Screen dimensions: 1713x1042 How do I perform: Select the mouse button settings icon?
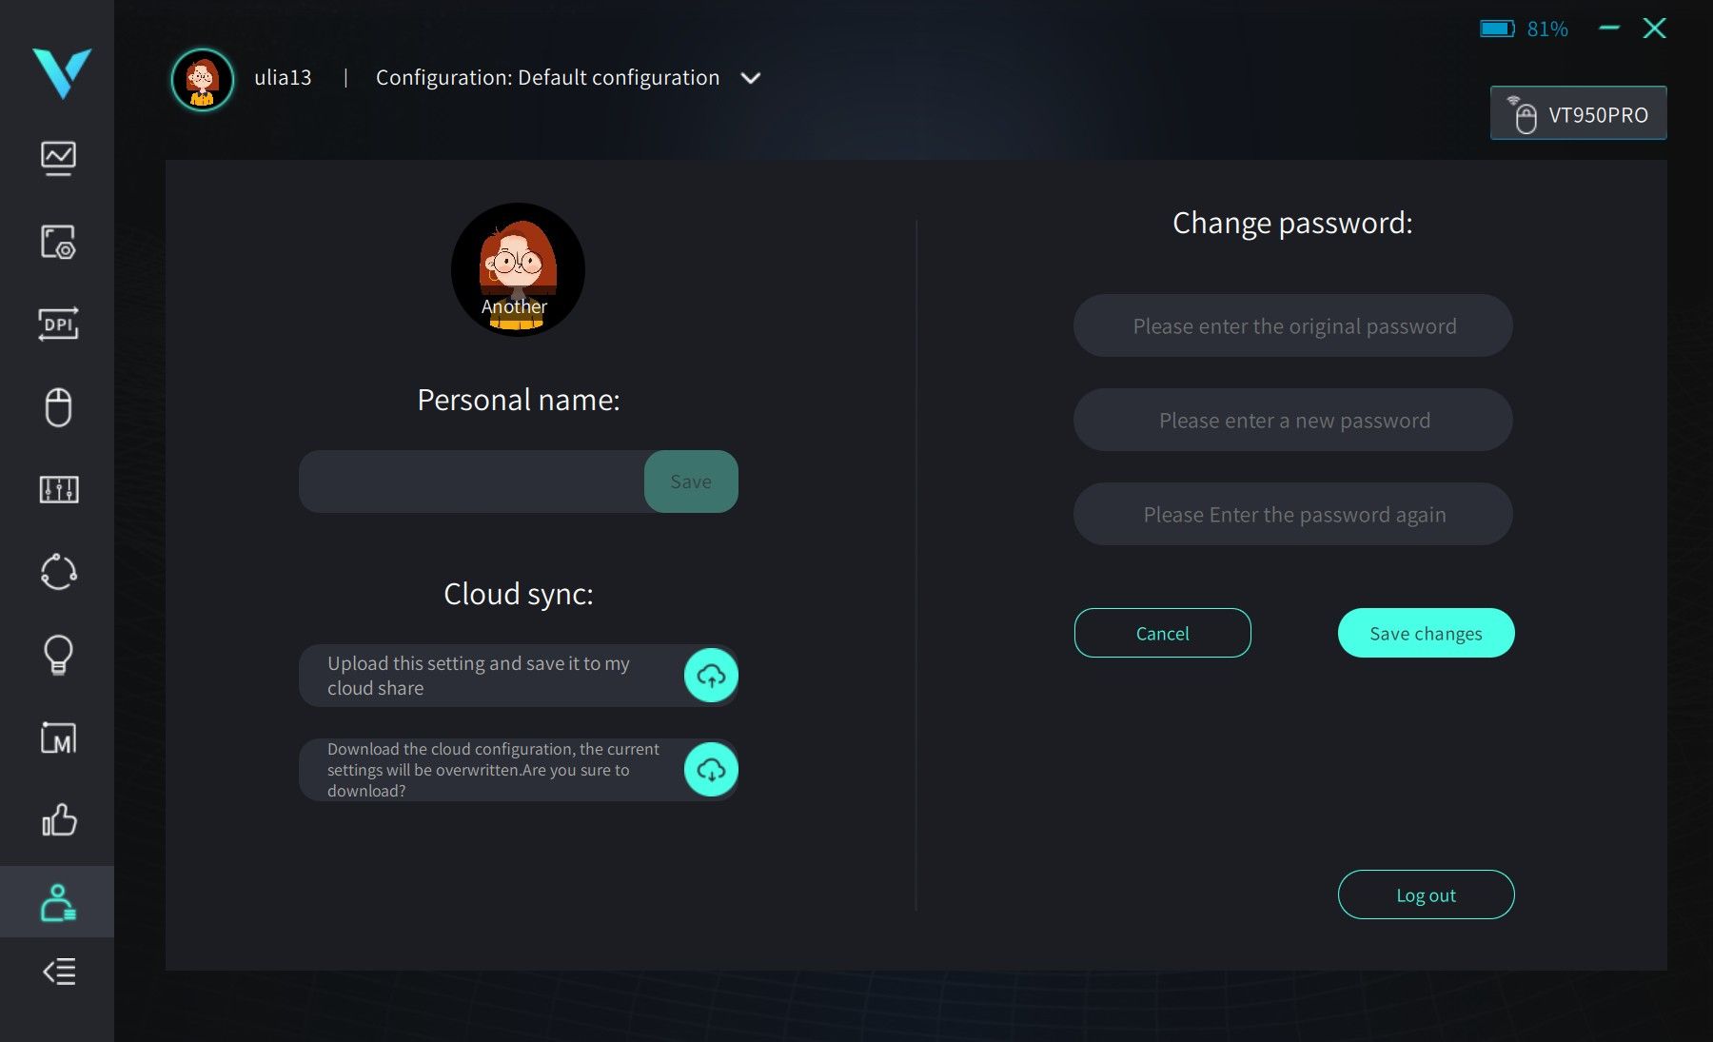point(58,407)
